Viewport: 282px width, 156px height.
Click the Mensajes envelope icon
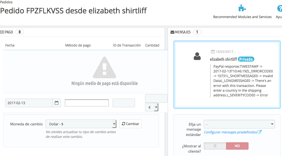[x=172, y=32]
